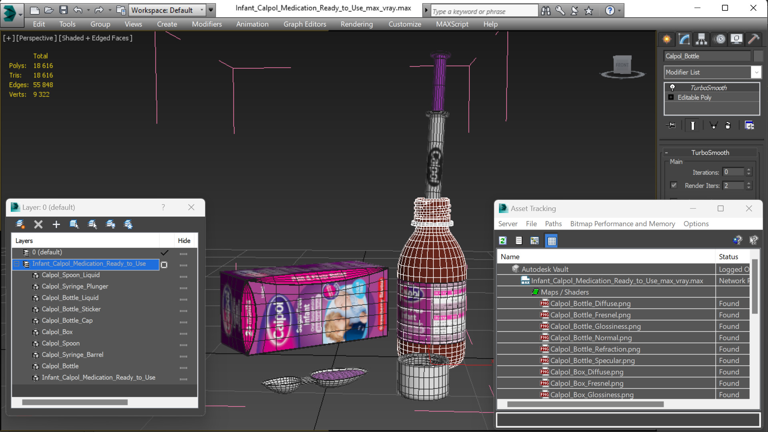The image size is (768, 432).
Task: Open the Create command panel tab
Action: [667, 39]
